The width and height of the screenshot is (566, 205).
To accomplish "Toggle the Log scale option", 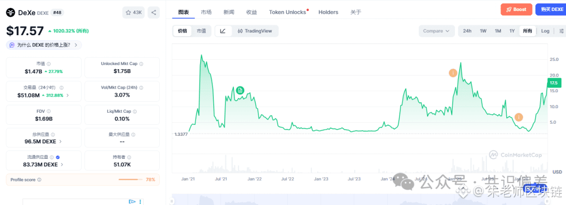I will point(545,31).
